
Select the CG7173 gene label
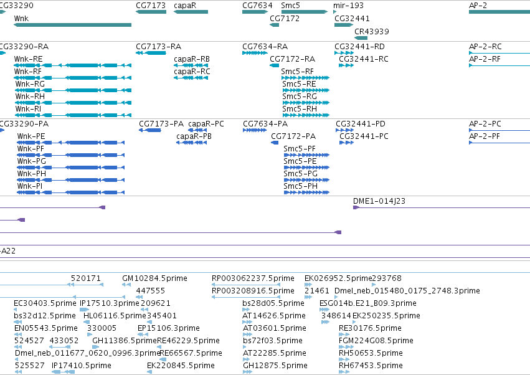pyautogui.click(x=151, y=6)
